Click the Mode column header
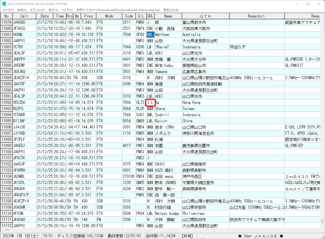Screen dimensions: 325x239 click(x=109, y=16)
